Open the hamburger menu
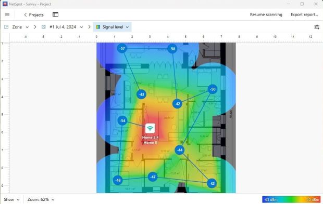The height and width of the screenshot is (204, 323). [7, 15]
